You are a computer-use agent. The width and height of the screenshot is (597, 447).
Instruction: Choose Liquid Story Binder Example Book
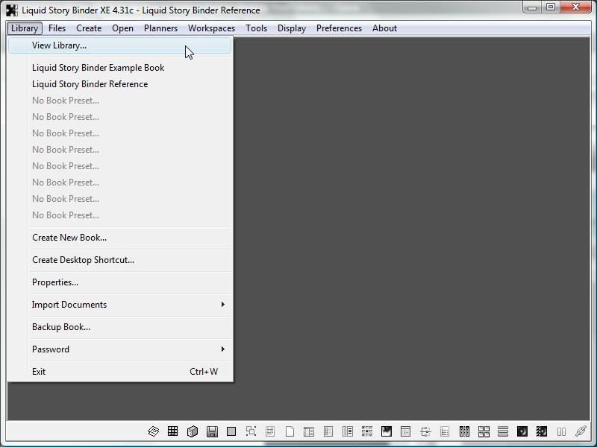tap(98, 68)
